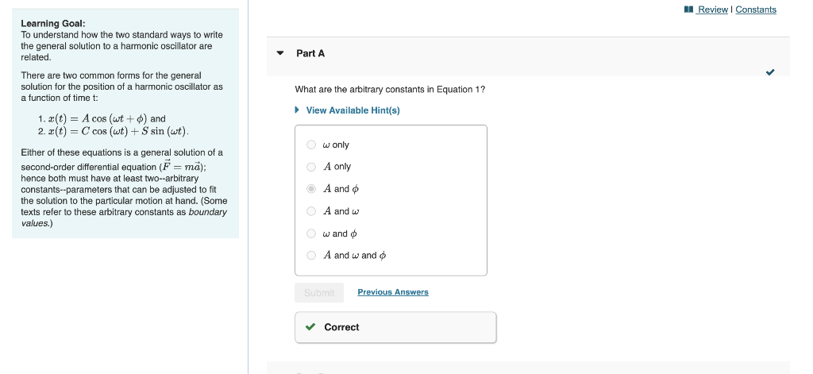This screenshot has width=813, height=374.
Task: Click the green Correct checkmark icon
Action: point(310,327)
